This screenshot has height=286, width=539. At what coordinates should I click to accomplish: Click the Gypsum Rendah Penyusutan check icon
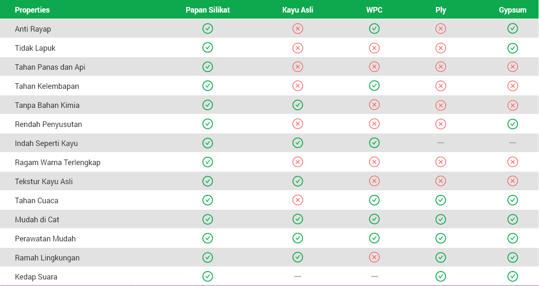tap(513, 124)
